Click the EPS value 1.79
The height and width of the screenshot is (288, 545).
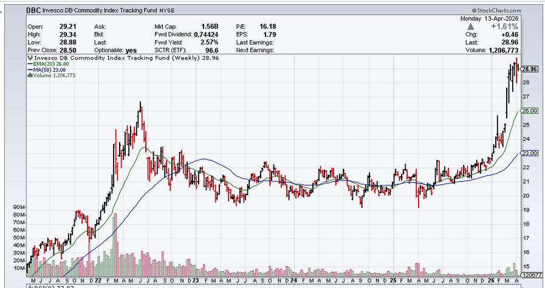tap(270, 35)
